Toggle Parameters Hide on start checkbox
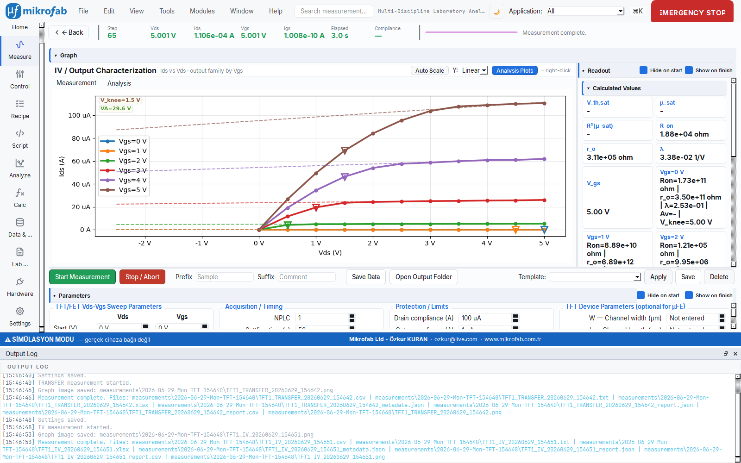 [641, 295]
